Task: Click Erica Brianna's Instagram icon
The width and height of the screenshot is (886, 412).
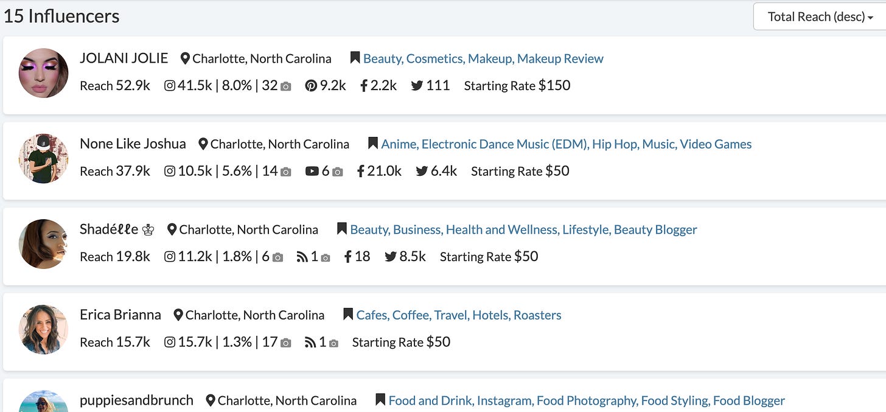Action: click(170, 342)
